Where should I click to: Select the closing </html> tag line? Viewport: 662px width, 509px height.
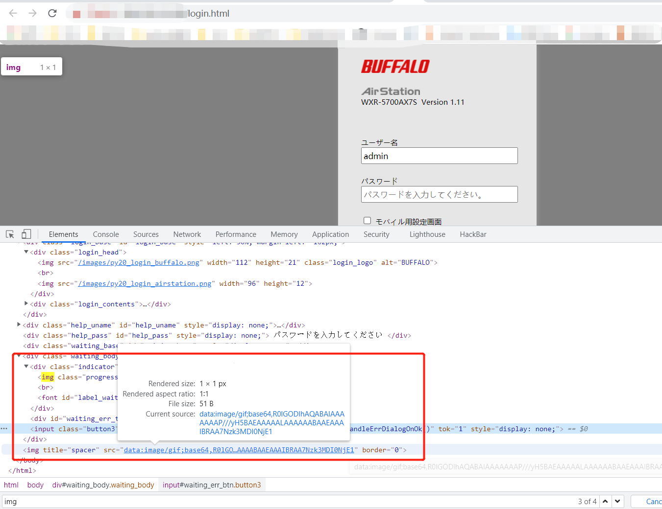click(22, 470)
